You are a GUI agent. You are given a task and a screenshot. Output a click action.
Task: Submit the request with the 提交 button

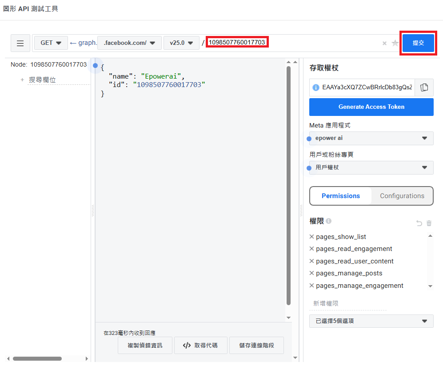tap(418, 43)
